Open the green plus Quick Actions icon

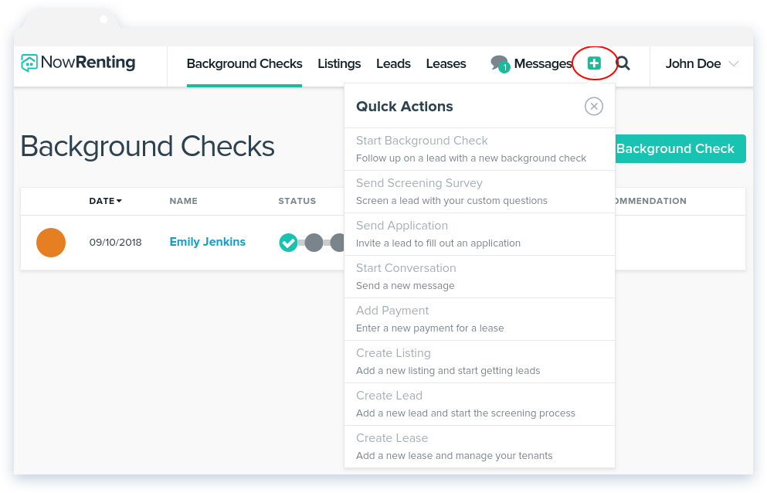[594, 63]
